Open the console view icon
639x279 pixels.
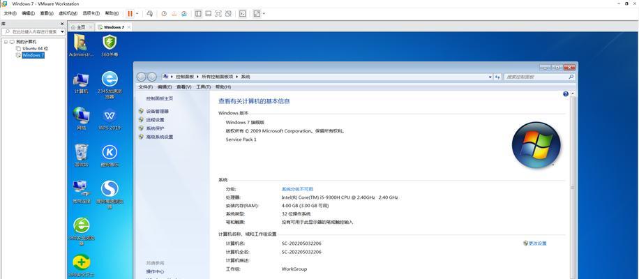[x=243, y=13]
